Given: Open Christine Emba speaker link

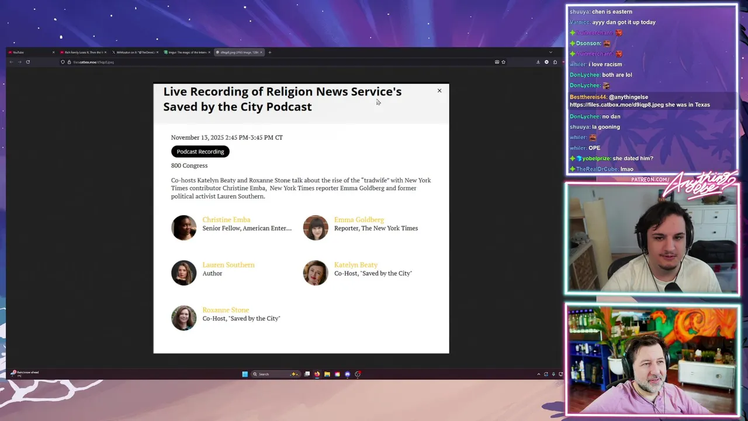Looking at the screenshot, I should pos(226,220).
